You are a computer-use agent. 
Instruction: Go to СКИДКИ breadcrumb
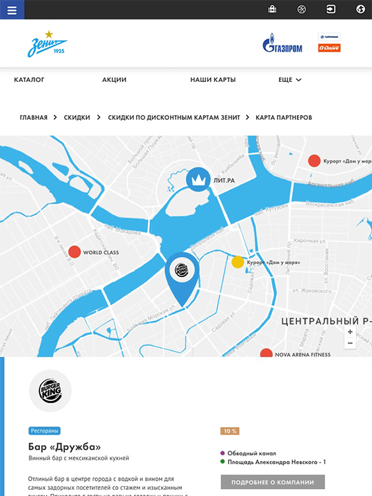click(x=77, y=117)
